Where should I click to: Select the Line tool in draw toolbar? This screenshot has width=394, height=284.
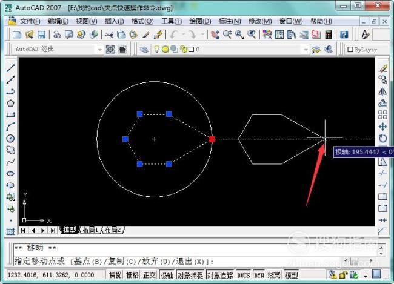point(10,68)
